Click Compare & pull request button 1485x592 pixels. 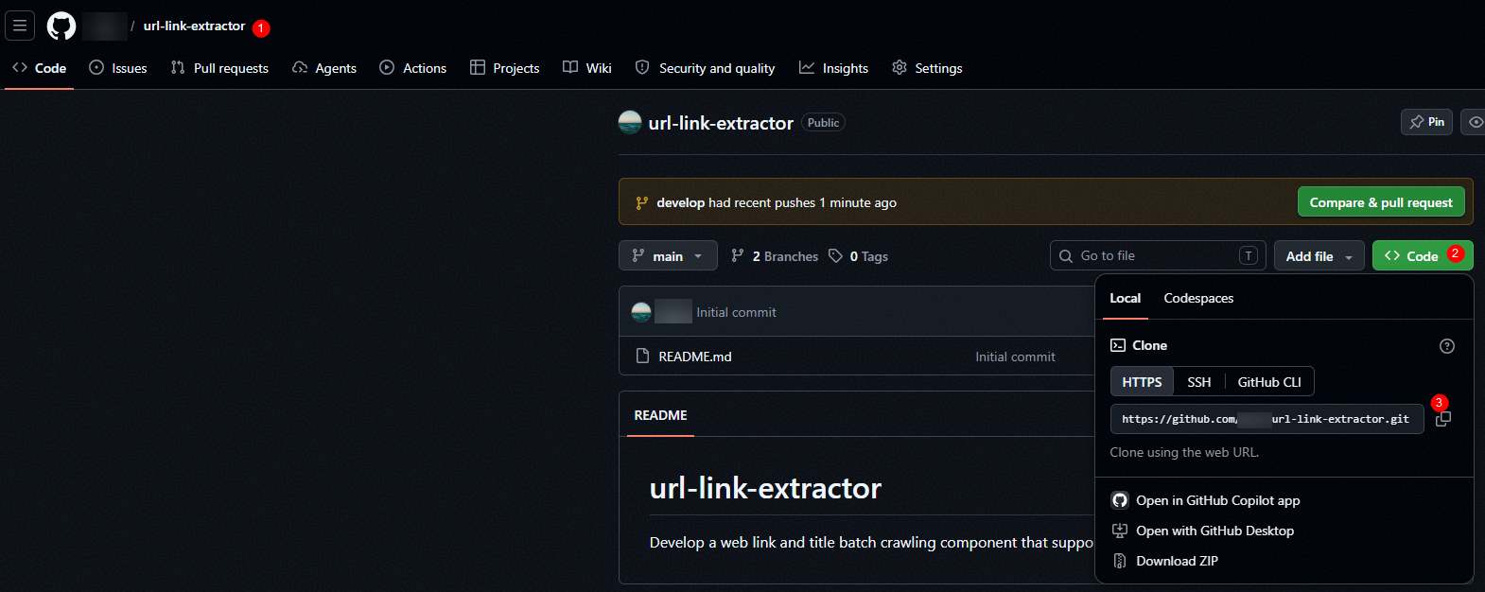[x=1381, y=202]
